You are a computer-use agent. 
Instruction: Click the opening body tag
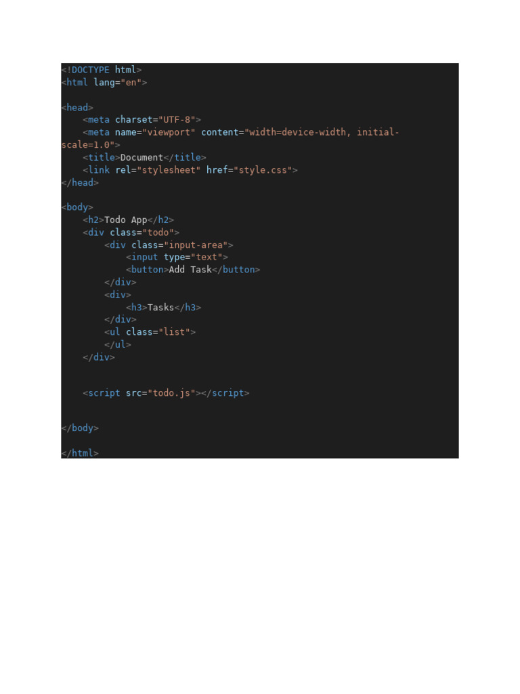(77, 207)
